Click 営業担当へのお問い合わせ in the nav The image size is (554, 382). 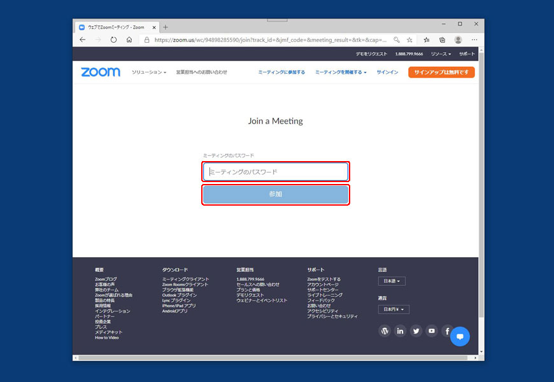click(x=202, y=72)
